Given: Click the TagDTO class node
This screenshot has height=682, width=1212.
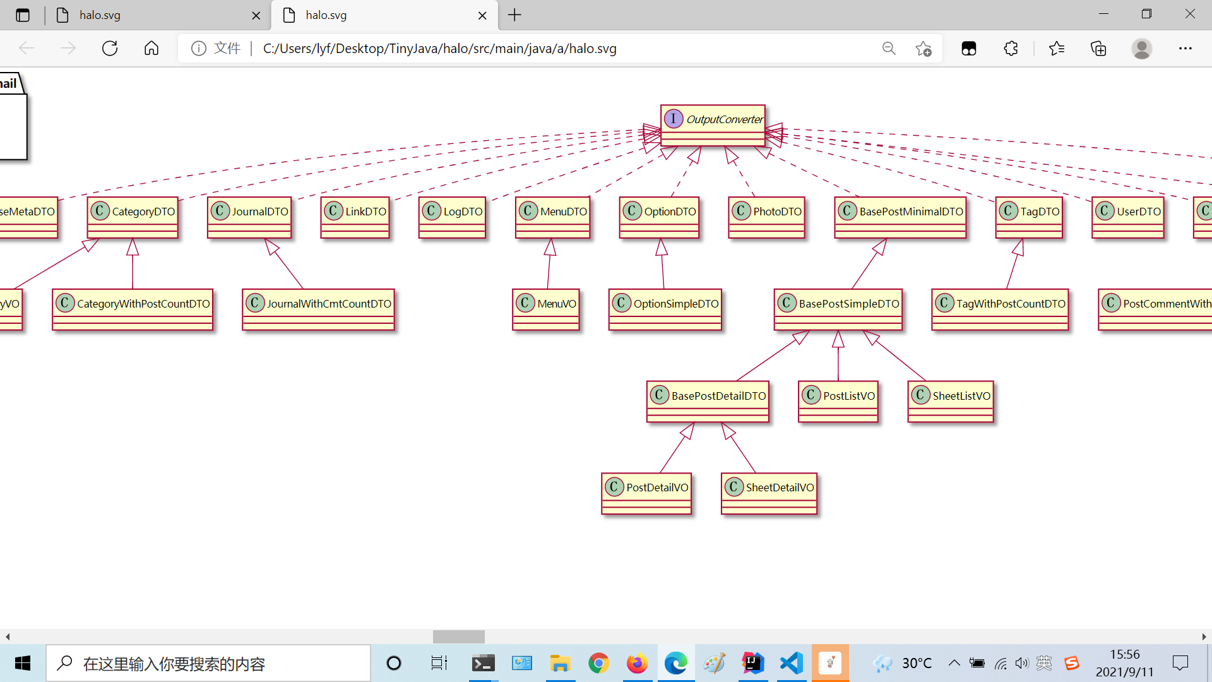Looking at the screenshot, I should 1029,217.
